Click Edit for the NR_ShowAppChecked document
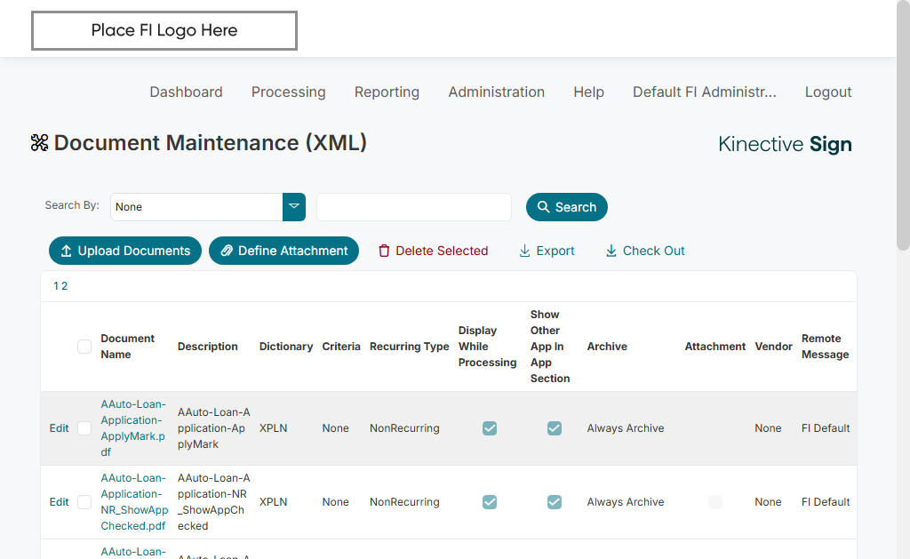910x559 pixels. 59,502
